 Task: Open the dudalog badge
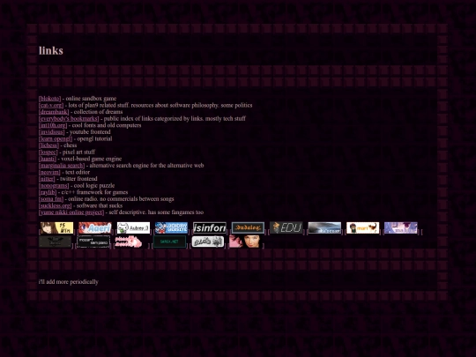point(248,227)
